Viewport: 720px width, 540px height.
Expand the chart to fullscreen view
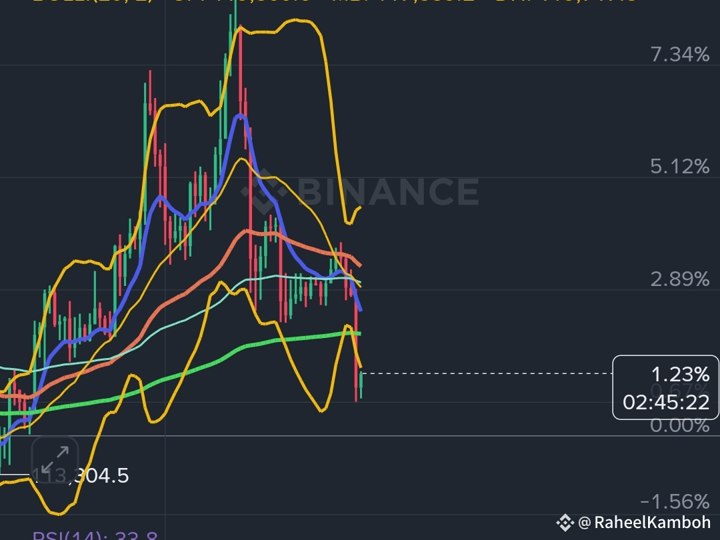point(55,460)
